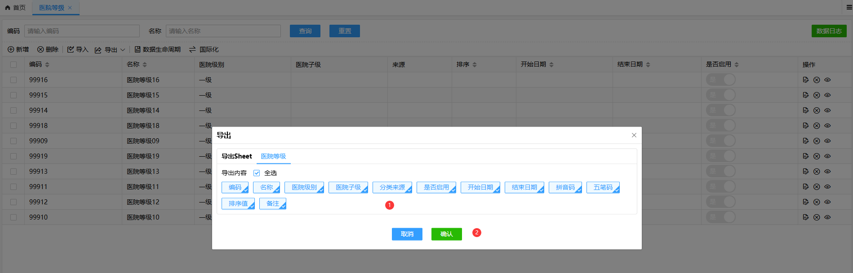Switch to the 首页 home tab
853x273 pixels.
click(15, 8)
